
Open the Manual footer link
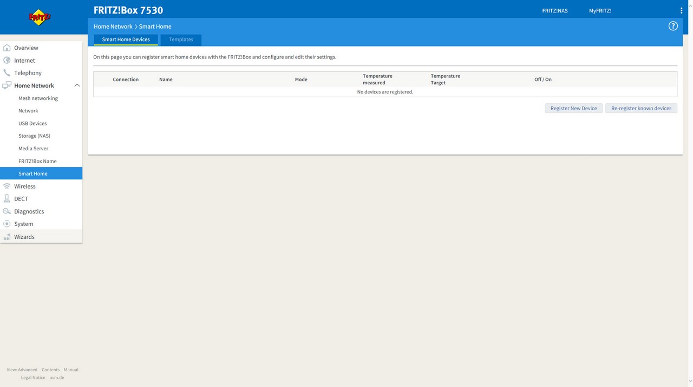(71, 370)
